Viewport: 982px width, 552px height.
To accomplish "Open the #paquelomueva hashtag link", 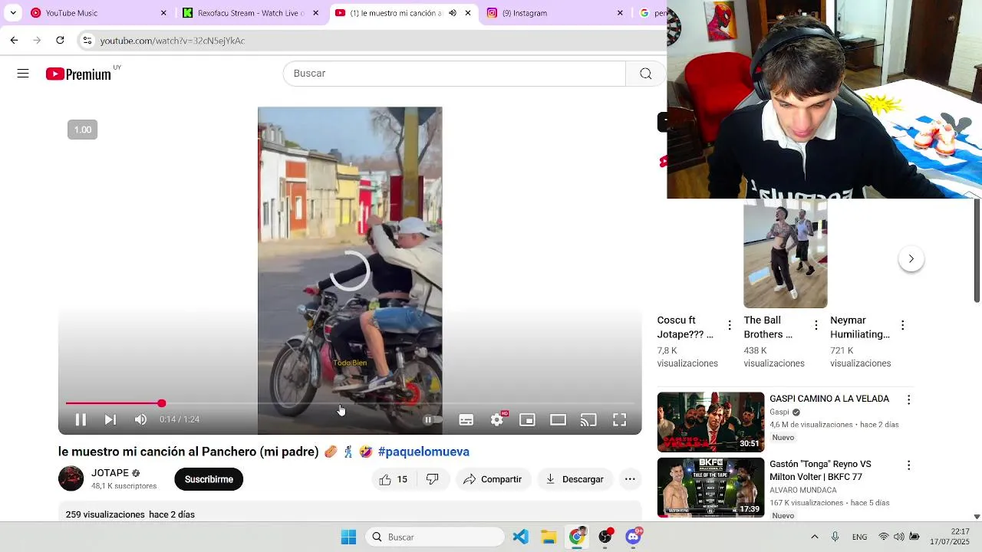I will tap(423, 452).
